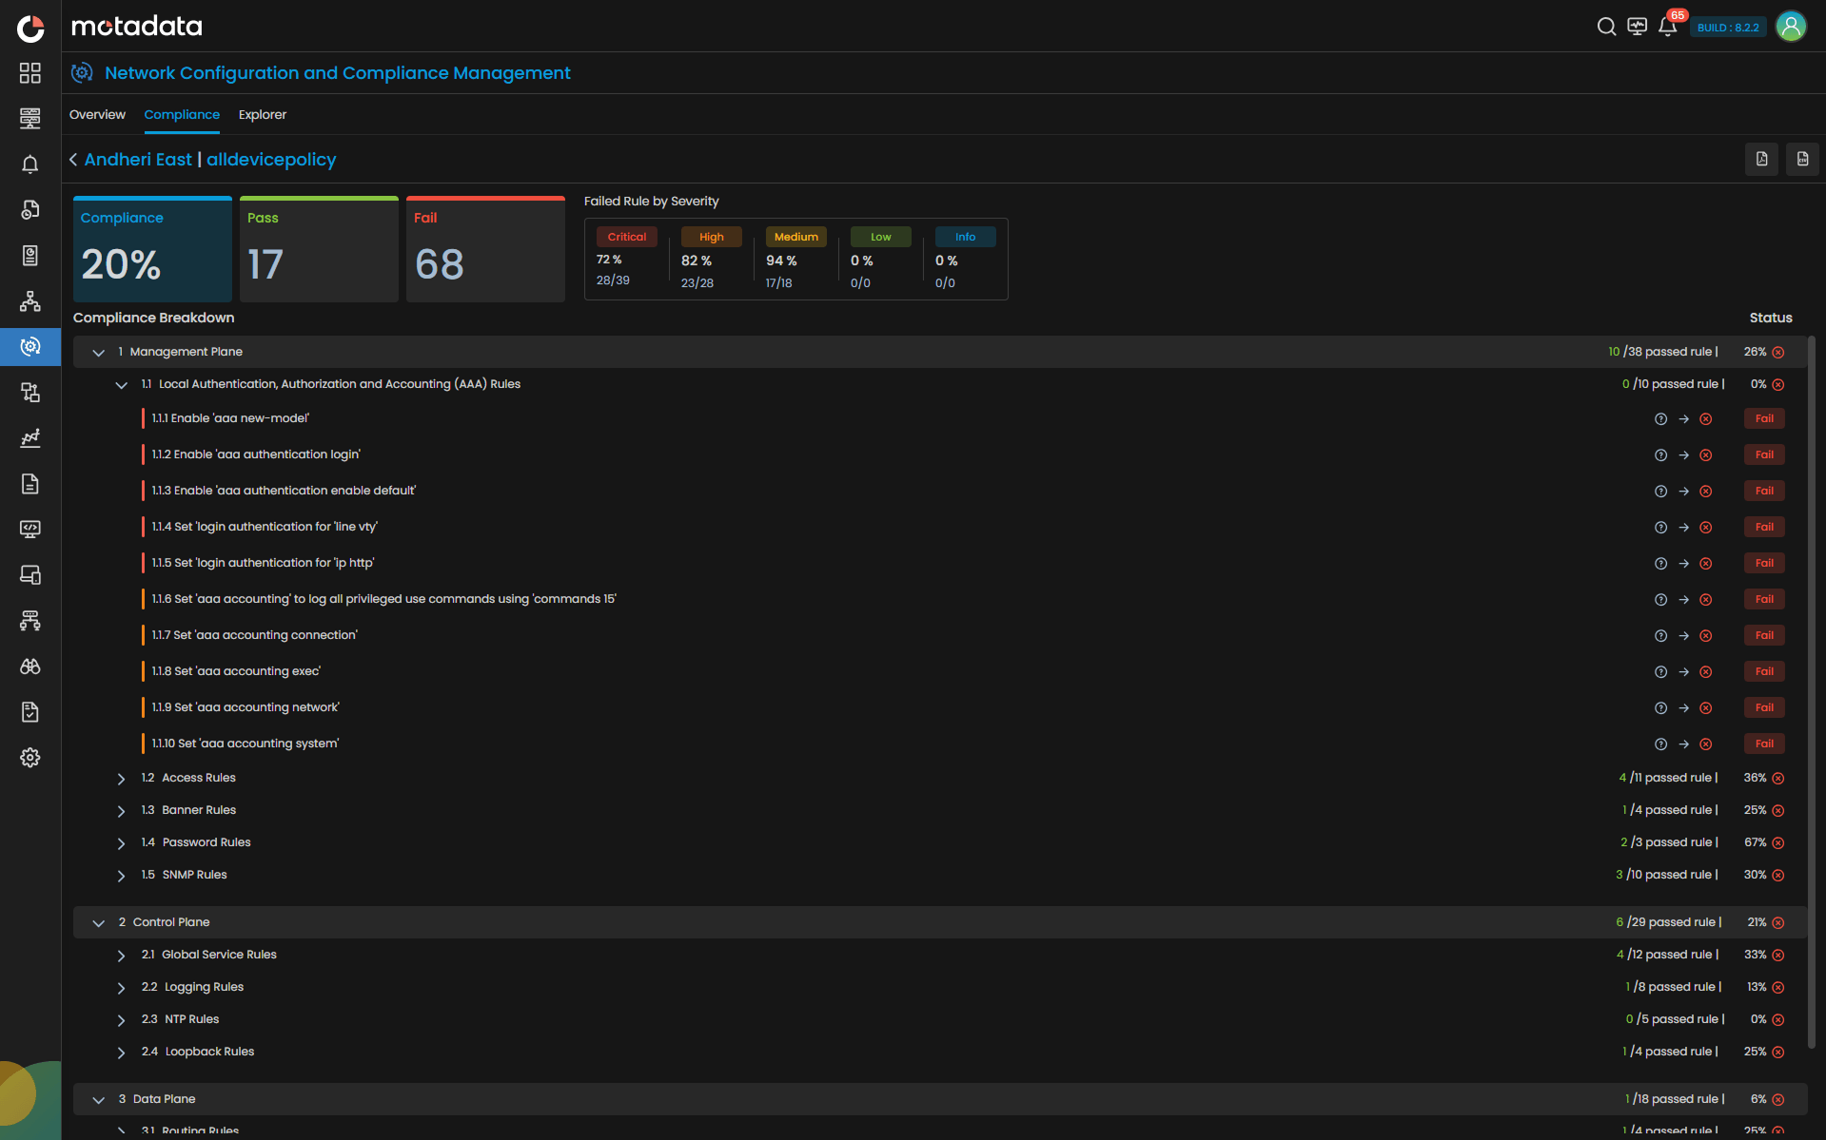Switch to the Explorer tab
Viewport: 1826px width, 1140px height.
pos(262,115)
